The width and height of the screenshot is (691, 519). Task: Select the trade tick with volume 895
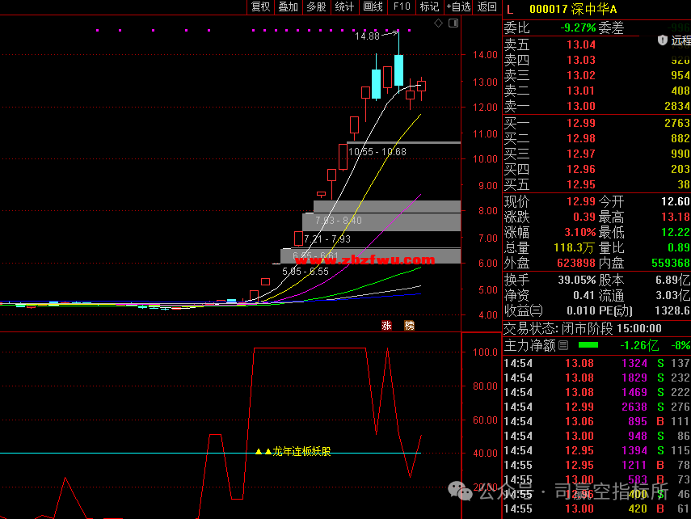point(596,421)
